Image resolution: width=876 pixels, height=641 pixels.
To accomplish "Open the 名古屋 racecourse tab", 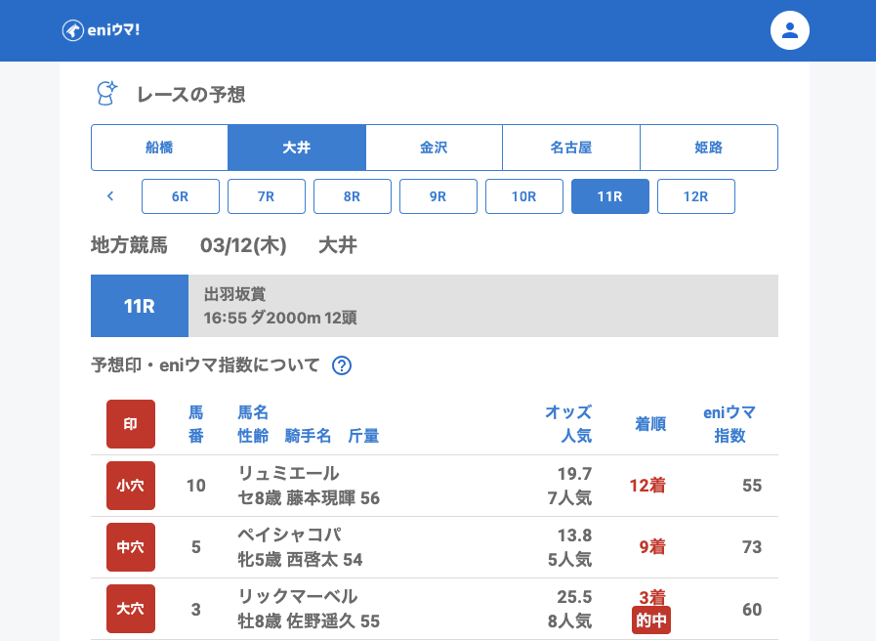I will (571, 148).
